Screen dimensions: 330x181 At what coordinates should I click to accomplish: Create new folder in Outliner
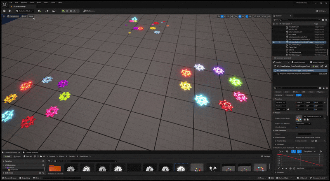323,20
